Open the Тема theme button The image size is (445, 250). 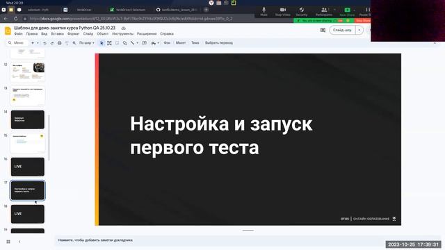(195, 43)
